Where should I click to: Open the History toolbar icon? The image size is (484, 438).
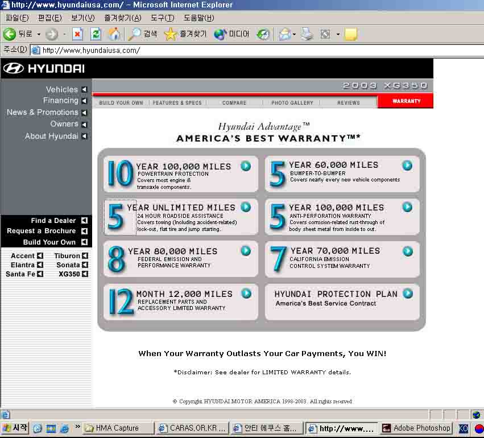click(x=263, y=34)
